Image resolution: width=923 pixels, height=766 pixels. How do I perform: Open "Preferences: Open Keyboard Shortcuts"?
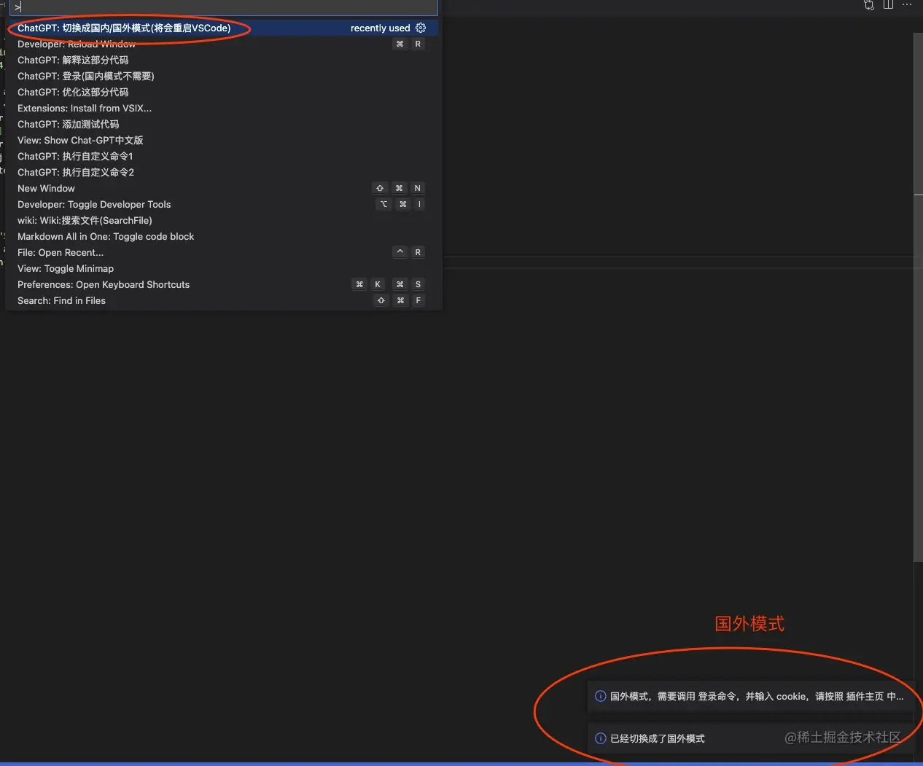(x=104, y=284)
